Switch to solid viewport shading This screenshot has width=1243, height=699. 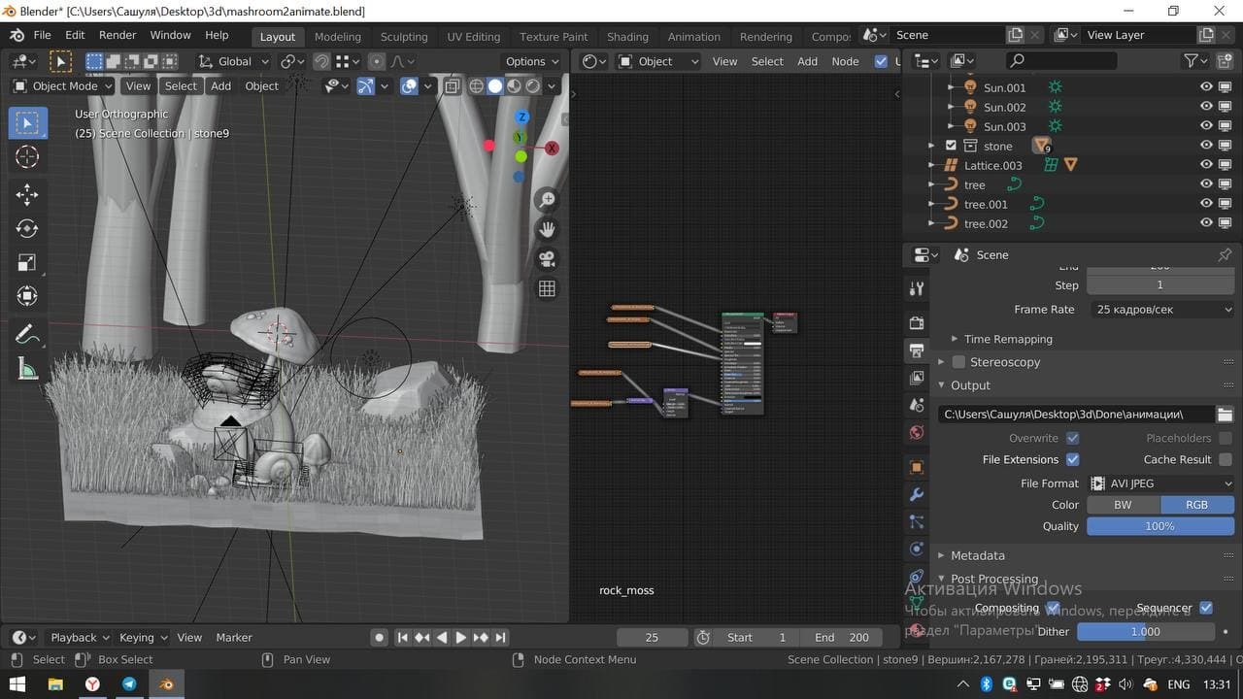coord(495,86)
